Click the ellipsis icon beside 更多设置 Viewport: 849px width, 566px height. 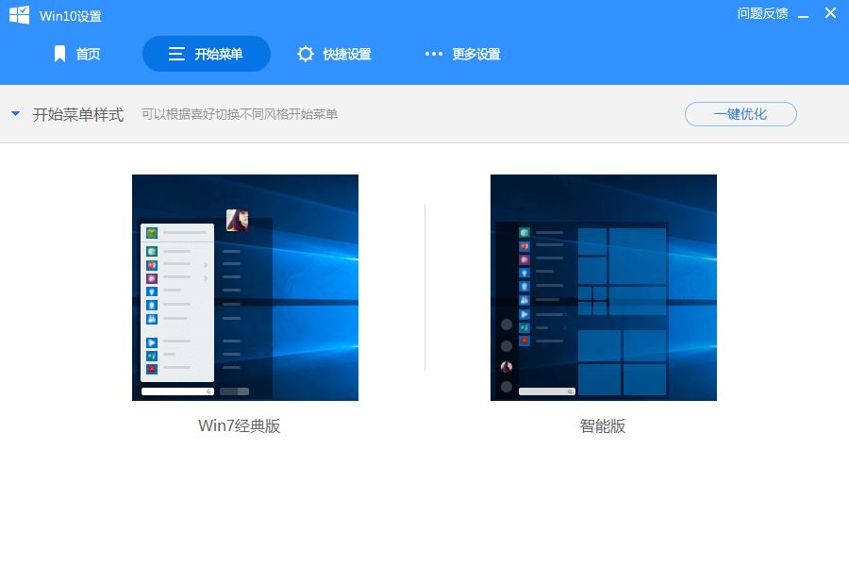433,54
